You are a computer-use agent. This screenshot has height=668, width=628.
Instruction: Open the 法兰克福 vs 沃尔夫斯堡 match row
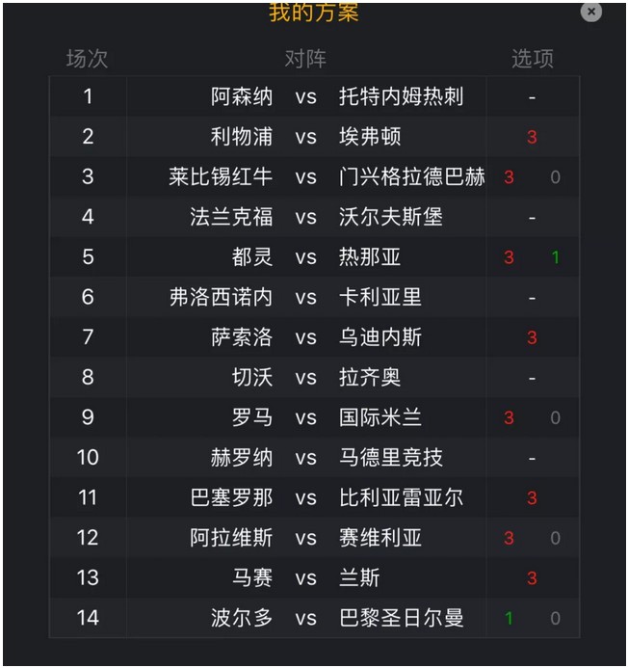pyautogui.click(x=314, y=217)
